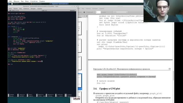Click the 'puts Теоретическая средняя длина очереди' line in nano
Viewport: 183px width, 103px height.
25,61
